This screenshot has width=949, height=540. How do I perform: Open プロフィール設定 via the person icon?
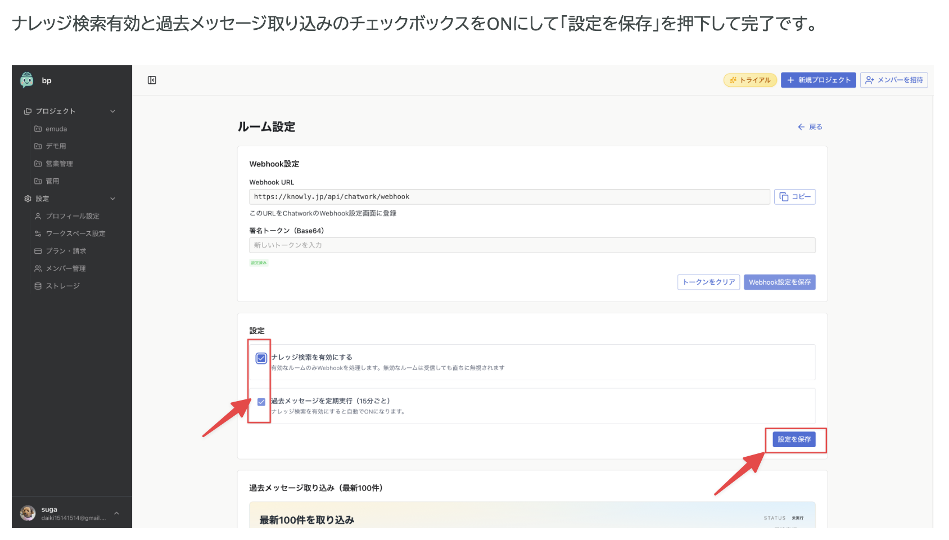37,216
